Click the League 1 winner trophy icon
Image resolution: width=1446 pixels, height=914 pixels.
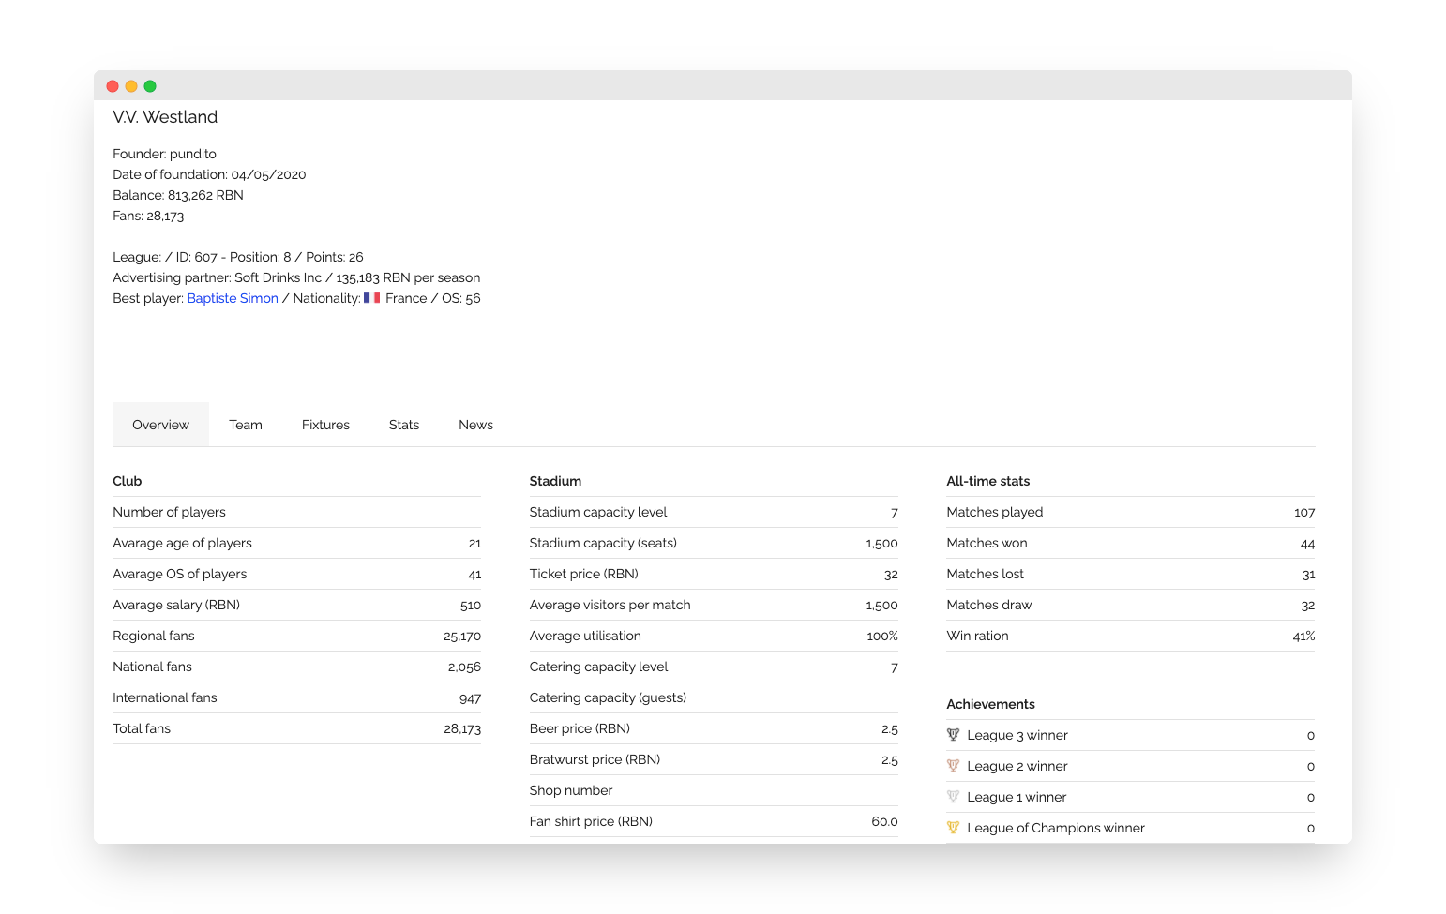[x=953, y=797]
